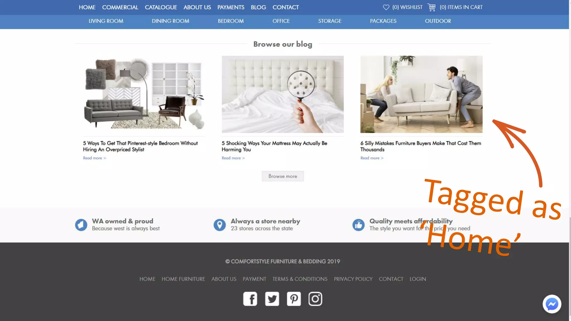Click the wishlist heart icon

point(386,7)
